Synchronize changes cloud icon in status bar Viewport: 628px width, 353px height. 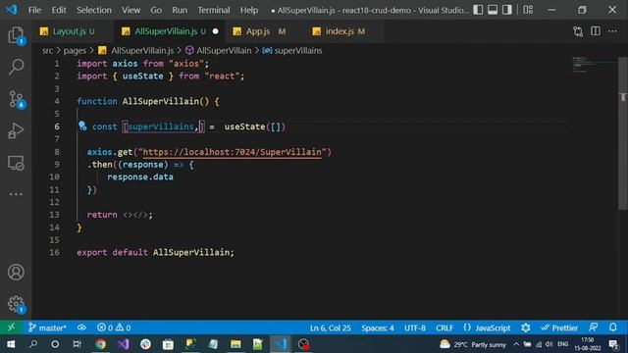[81, 328]
